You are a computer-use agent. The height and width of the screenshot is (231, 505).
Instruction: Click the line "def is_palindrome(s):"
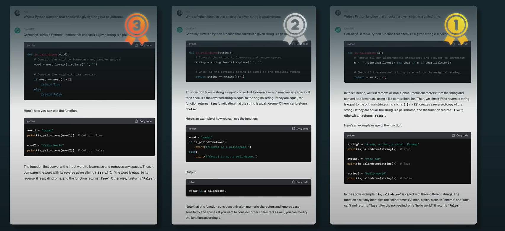[366, 53]
